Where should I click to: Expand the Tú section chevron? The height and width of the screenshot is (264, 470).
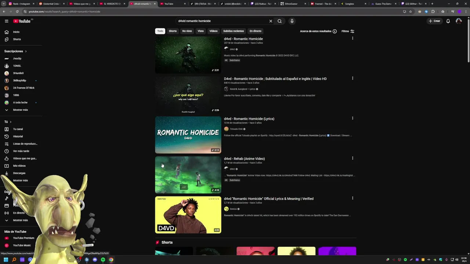(11, 122)
